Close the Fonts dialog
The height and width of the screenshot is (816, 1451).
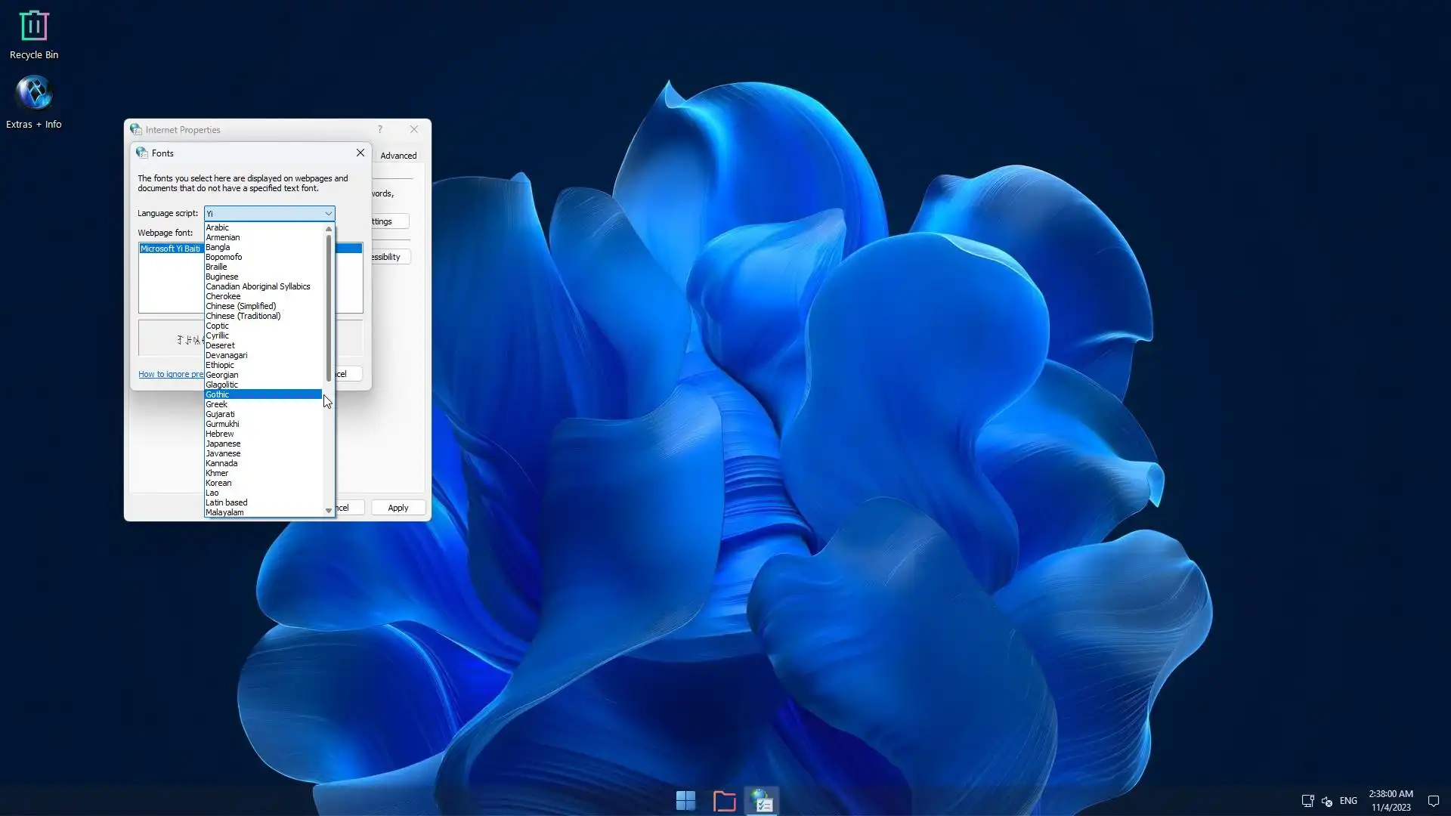pyautogui.click(x=360, y=153)
